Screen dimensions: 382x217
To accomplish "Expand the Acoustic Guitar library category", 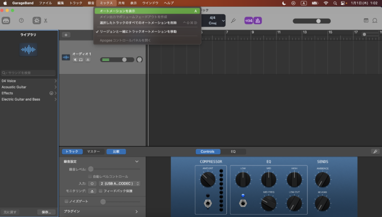I will [55, 87].
